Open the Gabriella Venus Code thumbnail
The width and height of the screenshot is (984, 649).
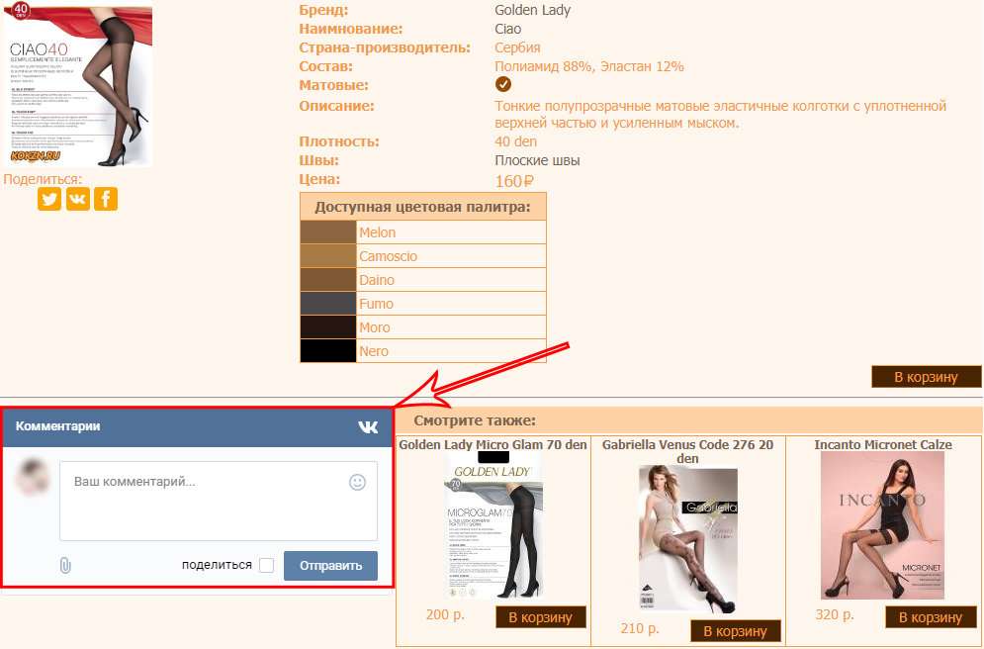coord(687,540)
